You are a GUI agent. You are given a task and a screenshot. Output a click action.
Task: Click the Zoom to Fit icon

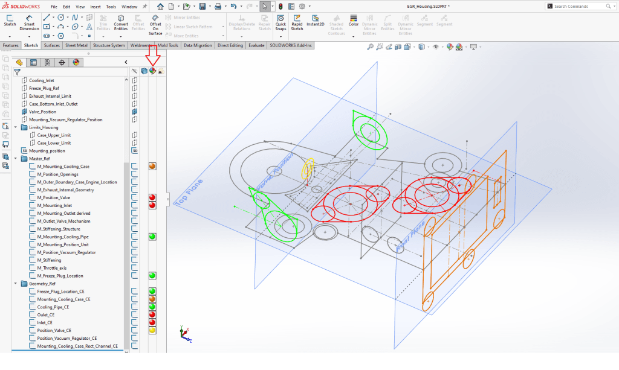[x=371, y=47]
